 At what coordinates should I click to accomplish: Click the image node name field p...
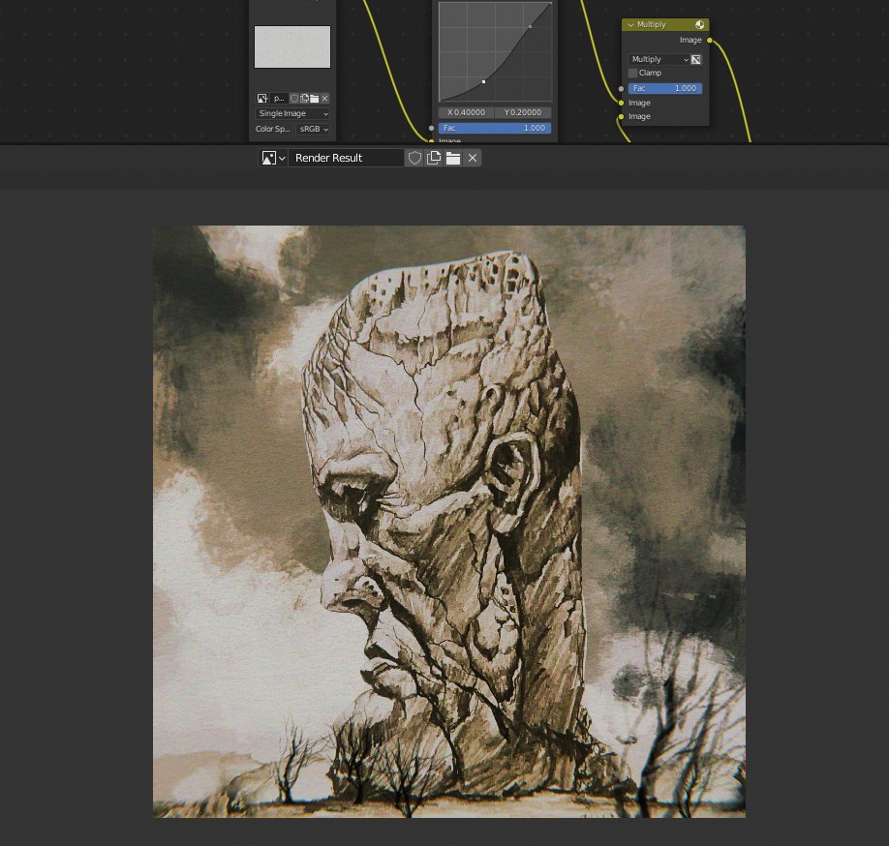click(x=279, y=99)
